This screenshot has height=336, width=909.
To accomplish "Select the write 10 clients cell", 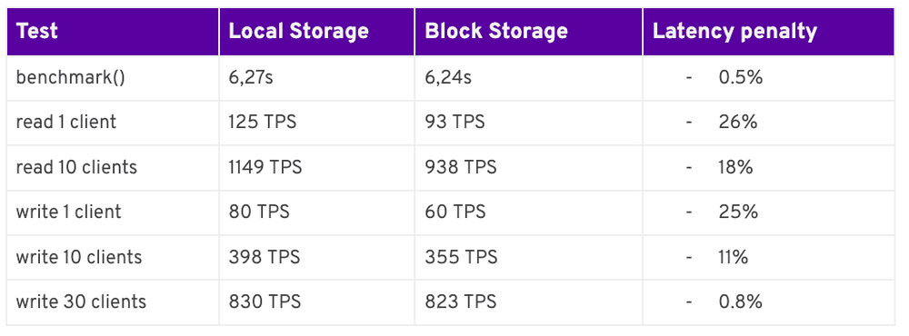I will coord(79,257).
